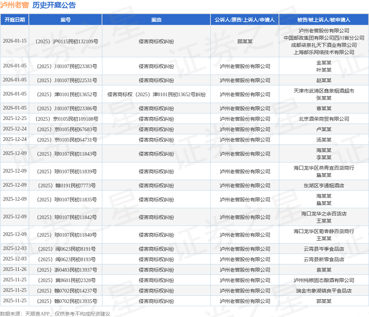Click defendant 张某某

coord(324,98)
